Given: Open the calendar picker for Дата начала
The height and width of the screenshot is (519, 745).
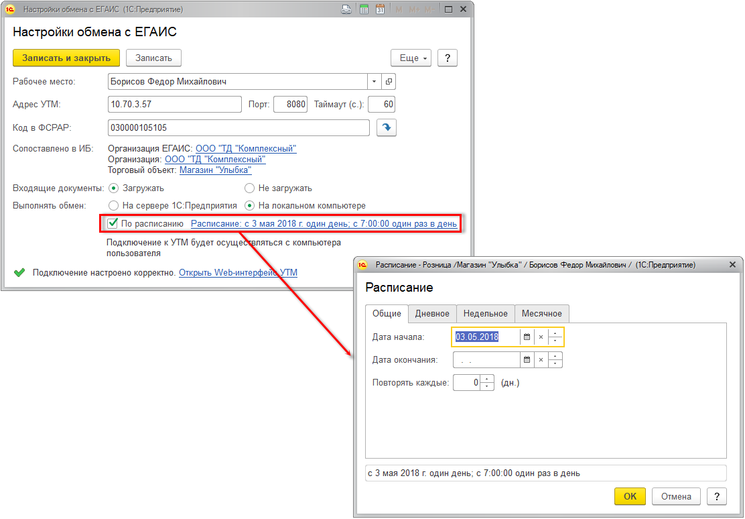Looking at the screenshot, I should [527, 337].
